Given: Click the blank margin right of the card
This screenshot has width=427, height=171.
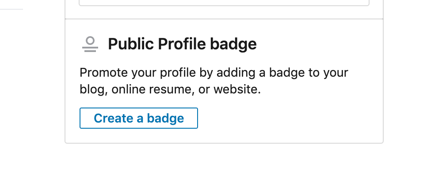Looking at the screenshot, I should pos(405,82).
